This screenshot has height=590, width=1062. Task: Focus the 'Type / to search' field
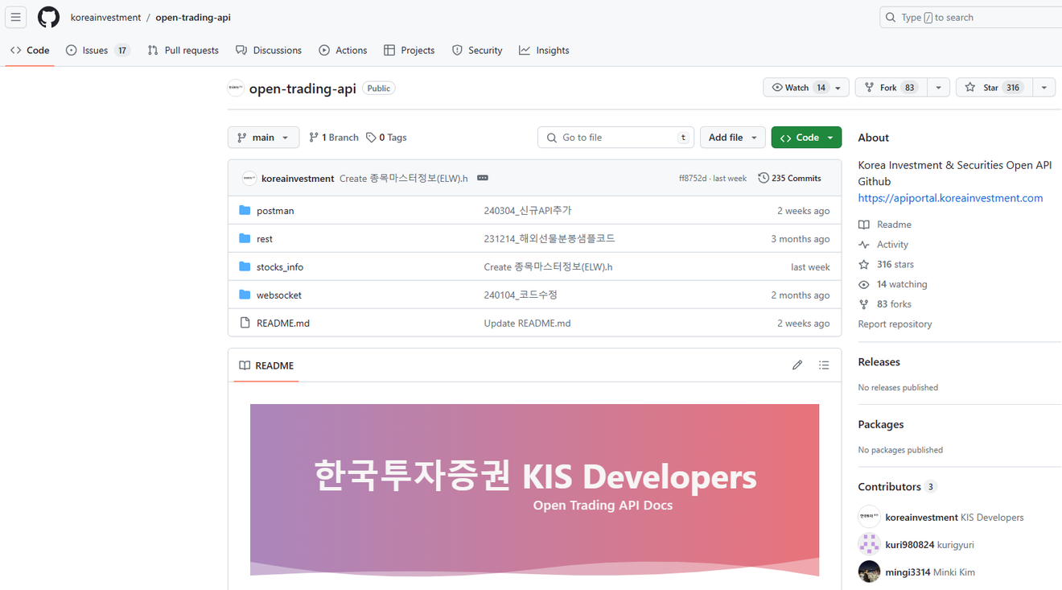coord(971,17)
